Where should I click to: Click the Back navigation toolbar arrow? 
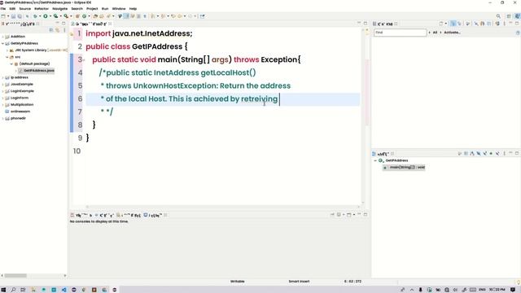pyautogui.click(x=180, y=16)
